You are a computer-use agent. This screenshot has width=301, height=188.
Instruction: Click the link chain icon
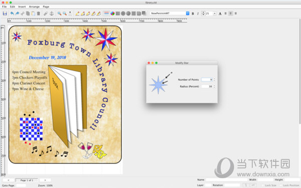(x=46, y=14)
